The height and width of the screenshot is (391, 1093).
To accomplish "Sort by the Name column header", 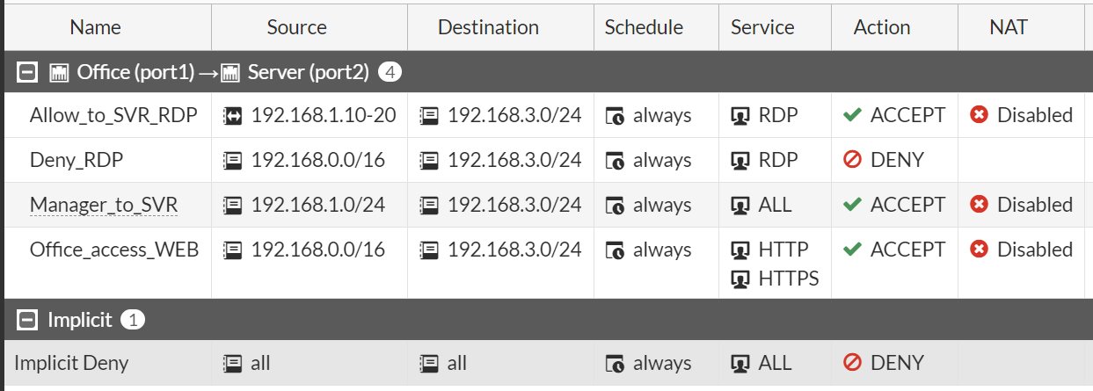I will 94,27.
